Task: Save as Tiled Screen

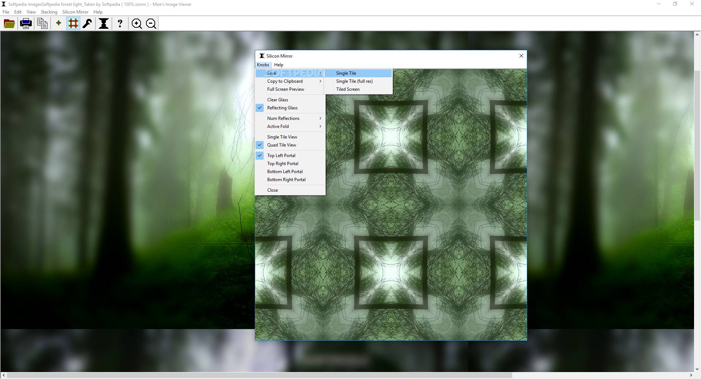Action: click(358, 89)
